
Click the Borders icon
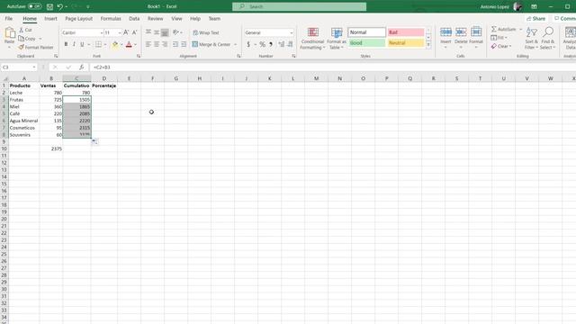coord(98,44)
